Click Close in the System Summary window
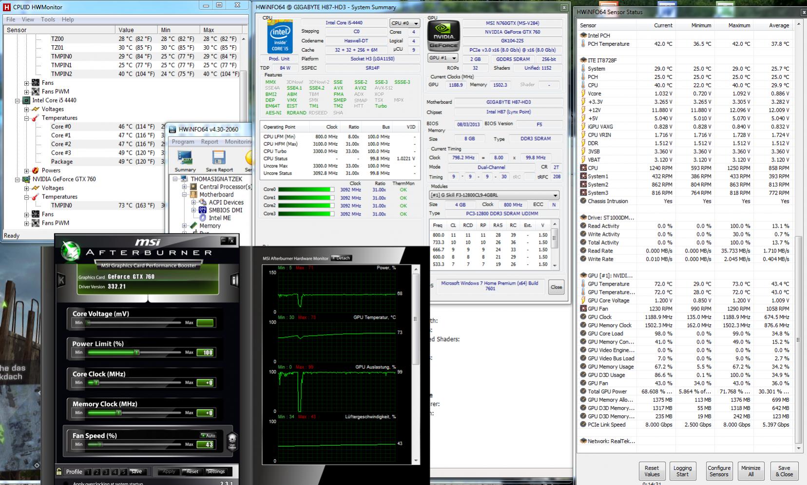 click(x=557, y=287)
